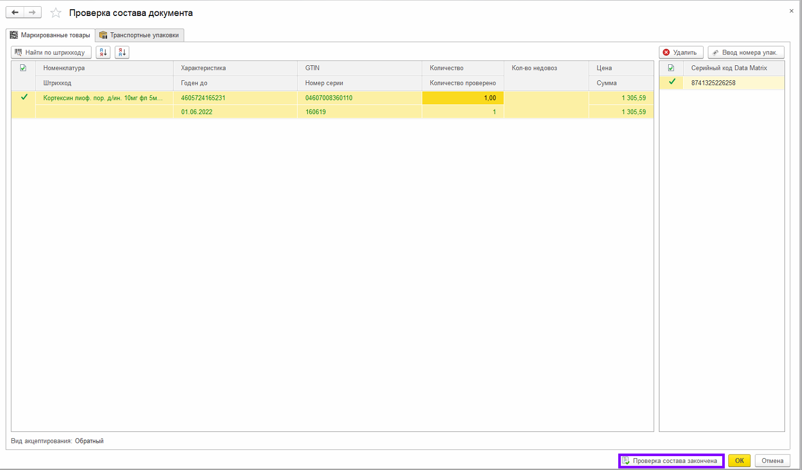The width and height of the screenshot is (802, 470).
Task: Toggle checkmark on the Кортексин row
Action: [24, 97]
